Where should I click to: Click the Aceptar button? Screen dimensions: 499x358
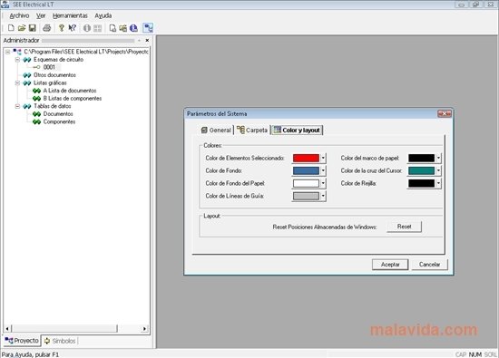(x=390, y=265)
